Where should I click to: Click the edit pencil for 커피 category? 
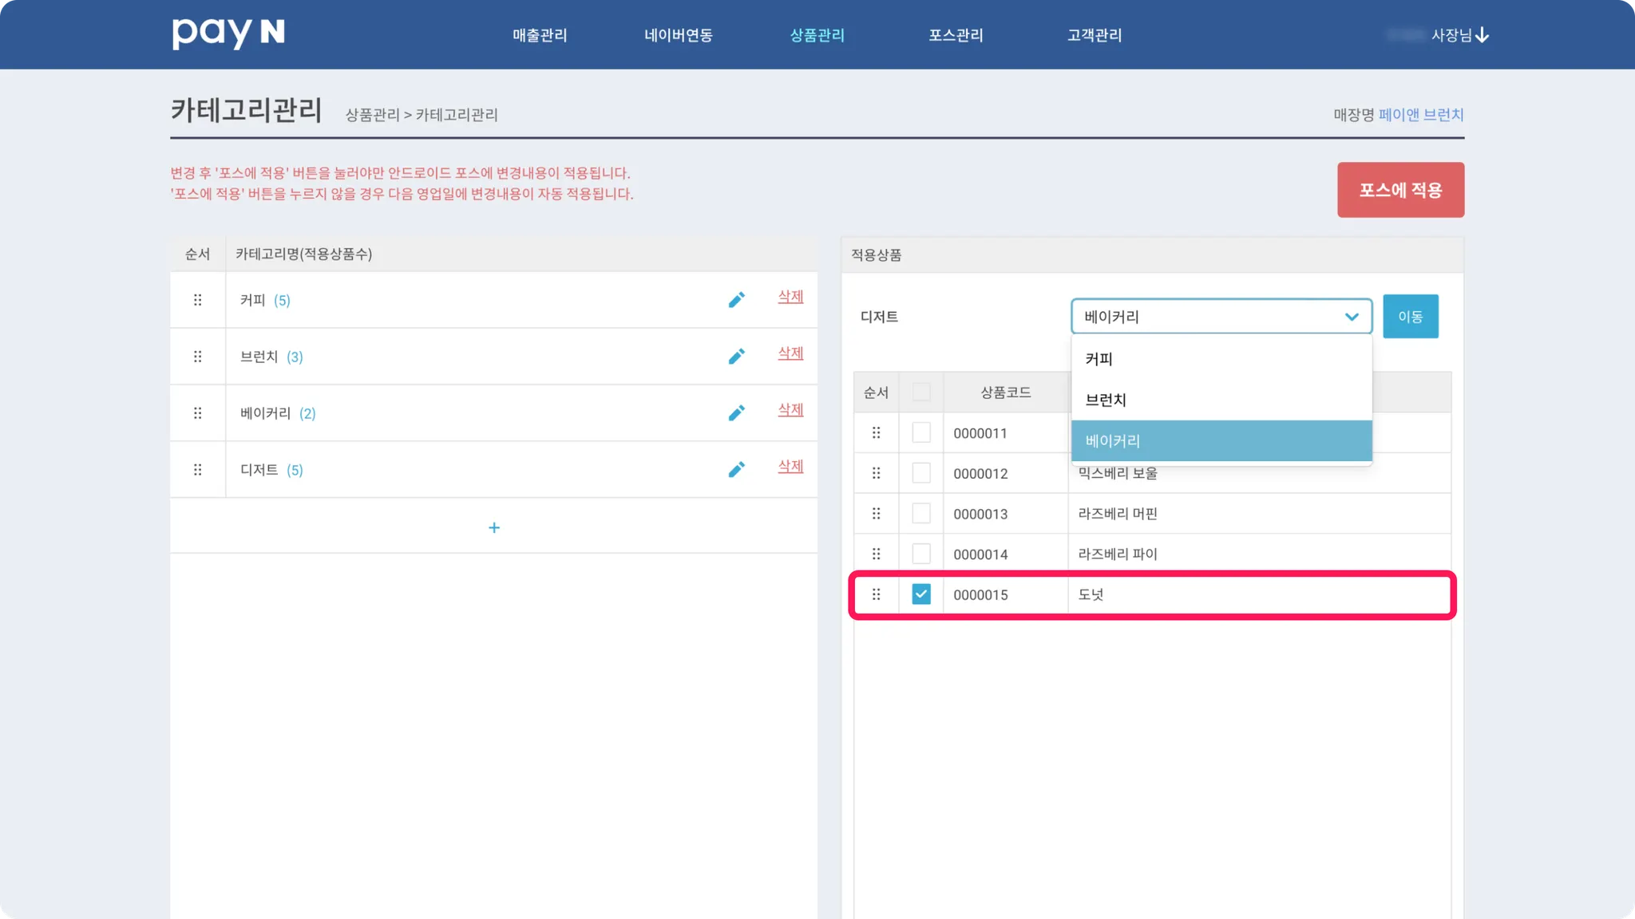[736, 300]
